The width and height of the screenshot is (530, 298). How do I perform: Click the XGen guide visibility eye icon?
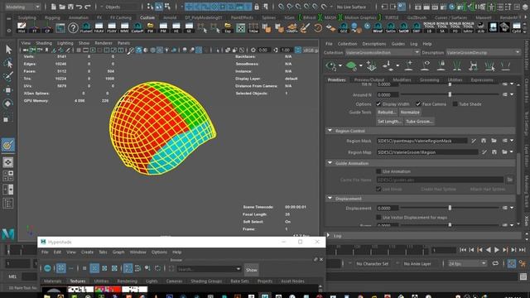(426, 65)
